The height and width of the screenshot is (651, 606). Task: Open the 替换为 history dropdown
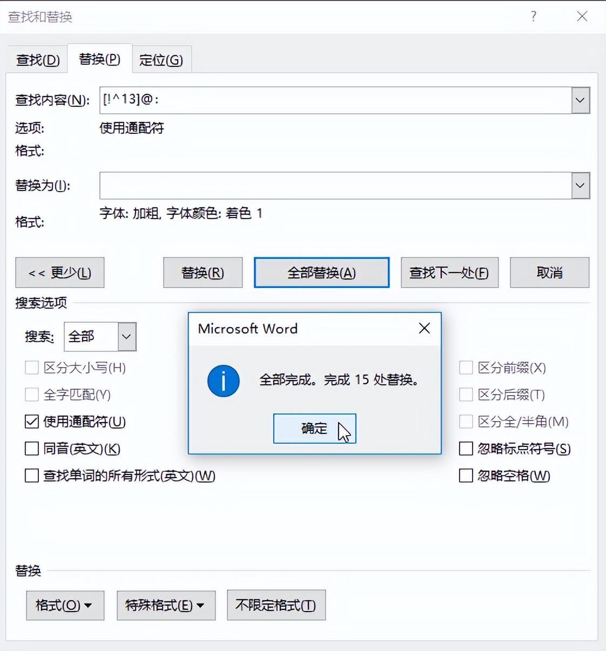click(580, 185)
